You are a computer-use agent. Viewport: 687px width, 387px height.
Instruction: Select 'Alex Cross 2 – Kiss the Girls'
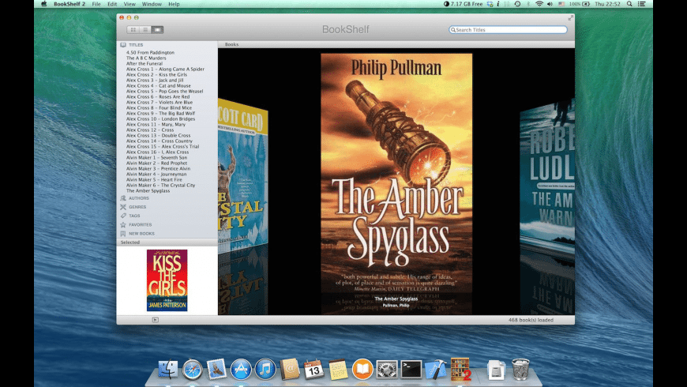click(x=157, y=74)
